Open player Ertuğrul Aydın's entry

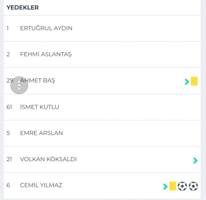pos(102,28)
